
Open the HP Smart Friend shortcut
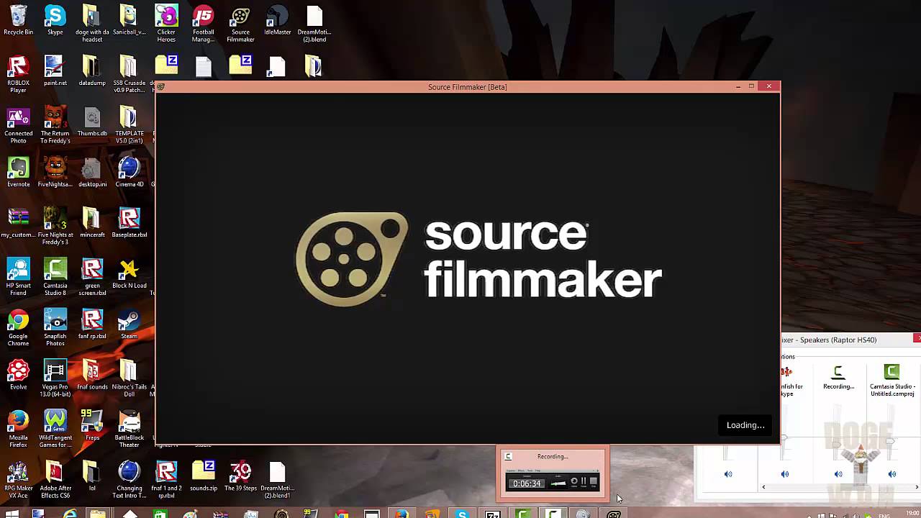pyautogui.click(x=18, y=277)
